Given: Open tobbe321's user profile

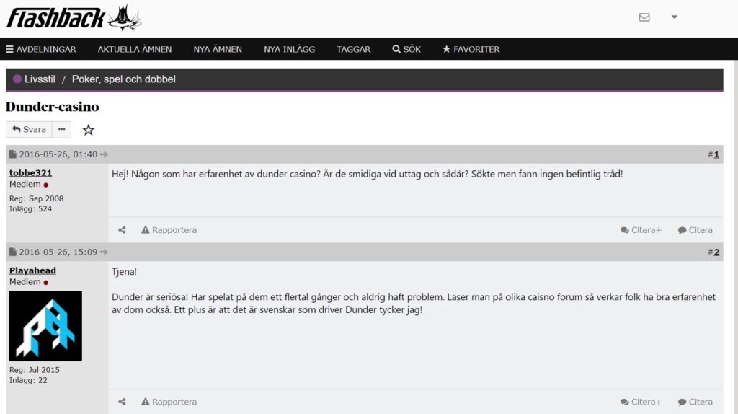Looking at the screenshot, I should [x=30, y=173].
